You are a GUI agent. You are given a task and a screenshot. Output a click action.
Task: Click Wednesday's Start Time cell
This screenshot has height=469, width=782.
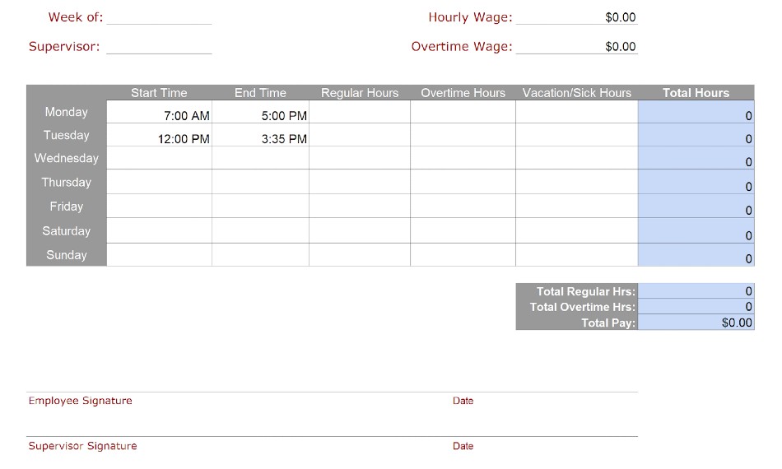coord(160,159)
